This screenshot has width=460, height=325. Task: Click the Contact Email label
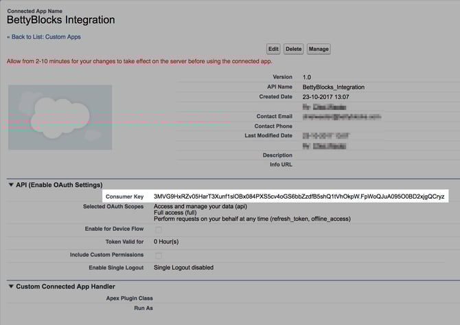click(275, 116)
